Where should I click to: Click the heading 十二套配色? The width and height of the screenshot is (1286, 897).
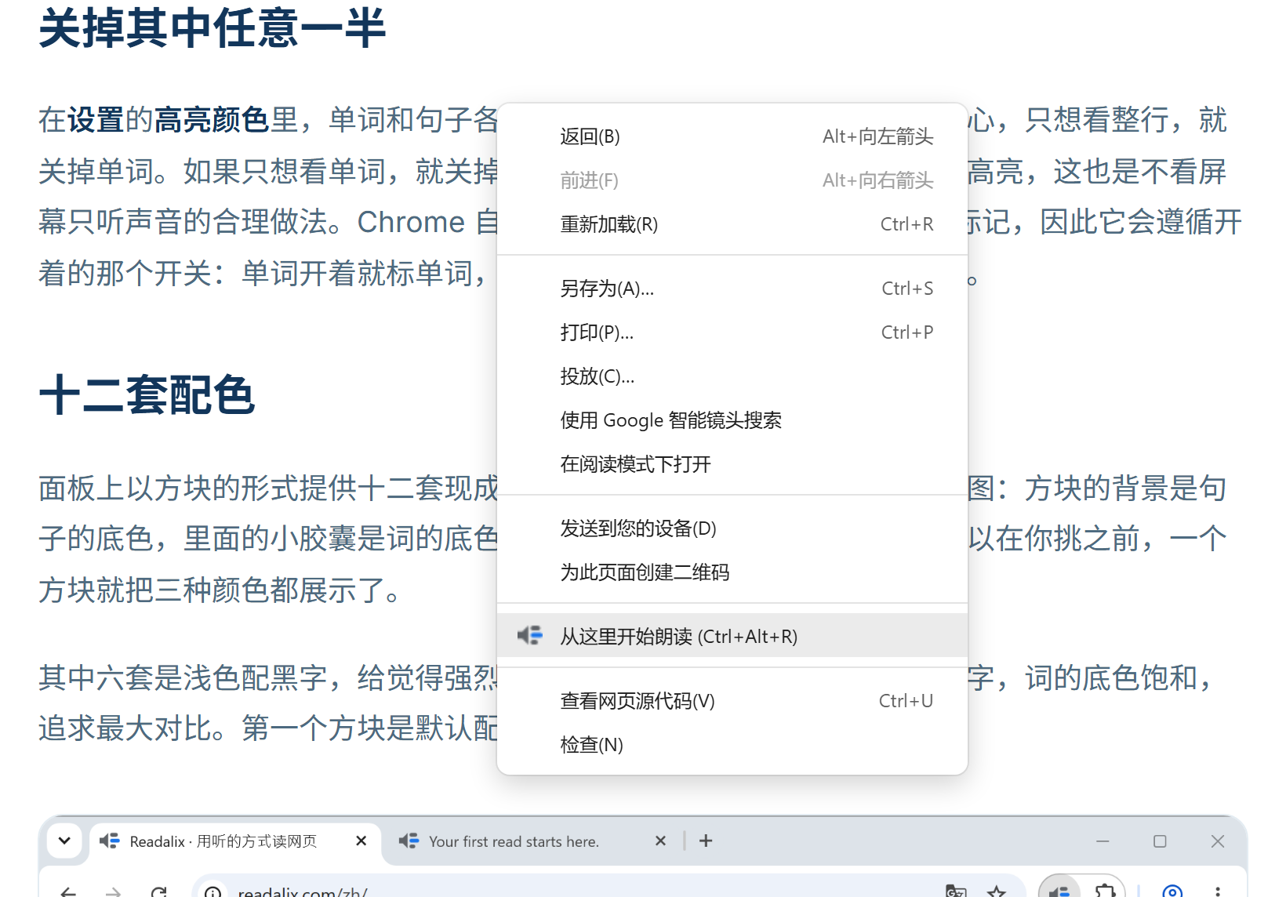click(147, 394)
